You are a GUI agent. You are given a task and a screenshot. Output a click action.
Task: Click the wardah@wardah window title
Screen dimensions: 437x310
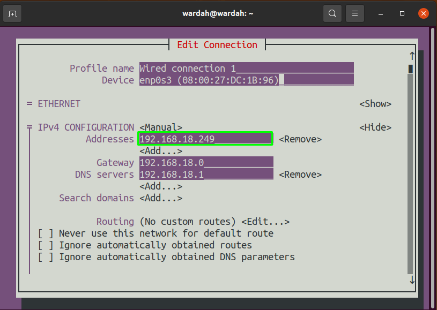[x=218, y=13]
